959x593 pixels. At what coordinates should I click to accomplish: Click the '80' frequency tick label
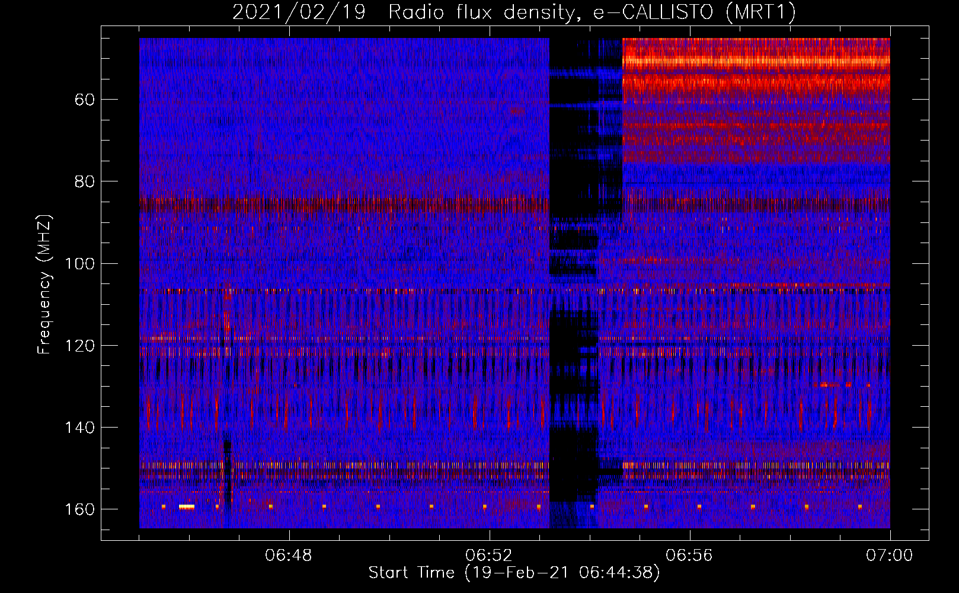(85, 181)
